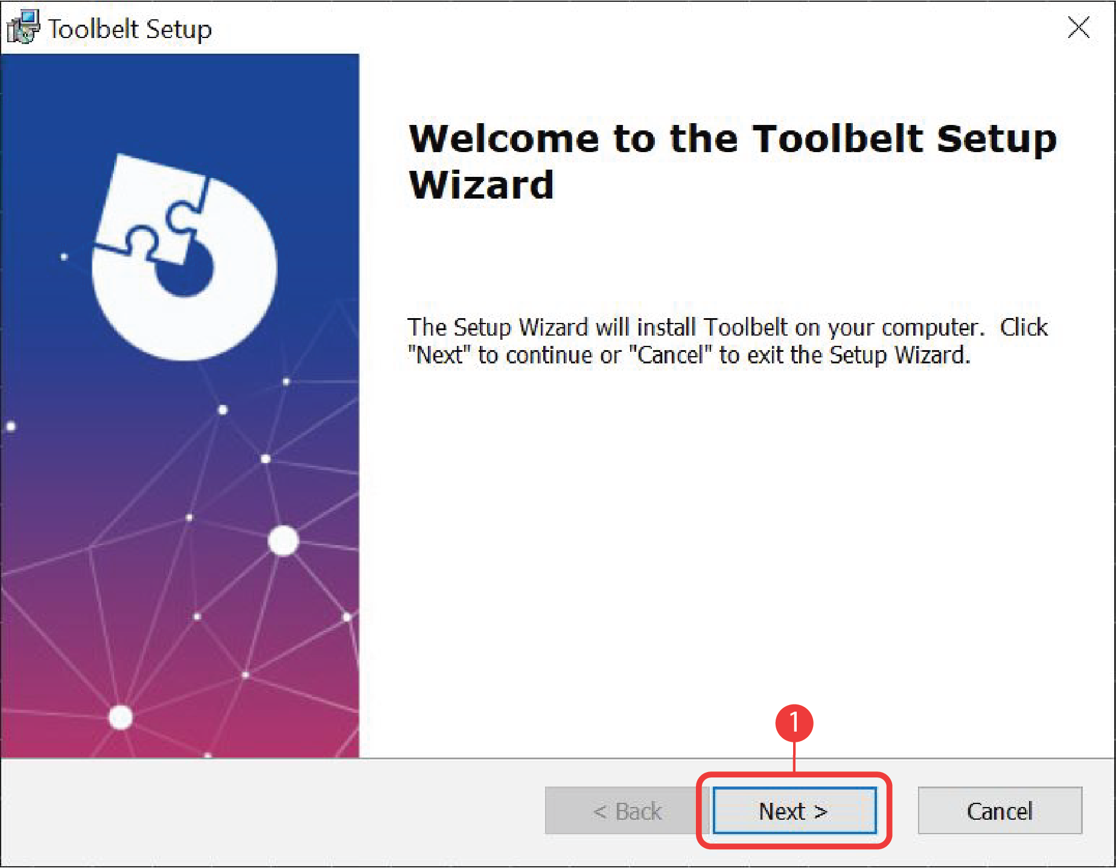
Task: Click the Welcome to the Toolbelt Setup Wizard heading
Action: click(730, 160)
